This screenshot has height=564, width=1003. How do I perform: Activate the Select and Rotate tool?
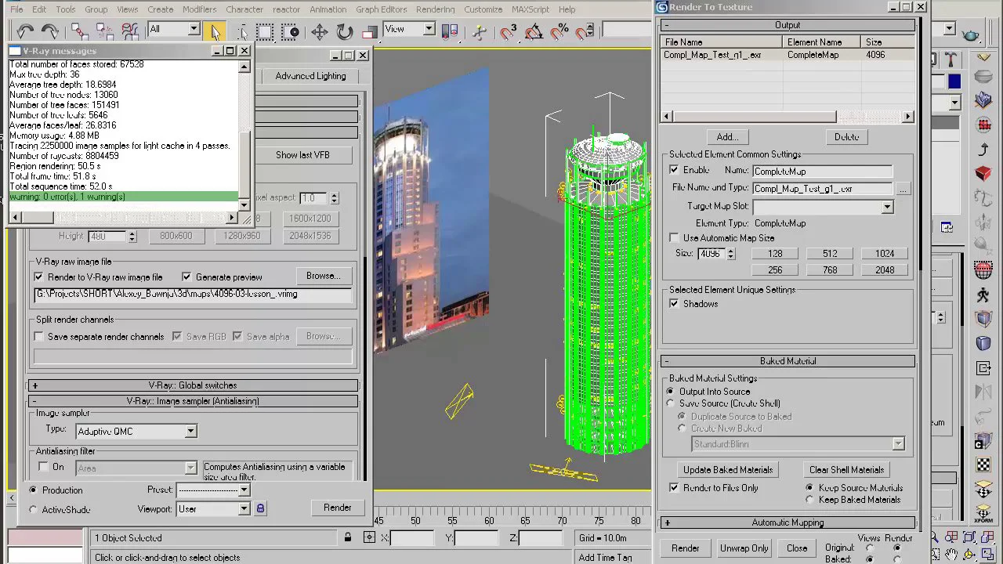tap(345, 31)
